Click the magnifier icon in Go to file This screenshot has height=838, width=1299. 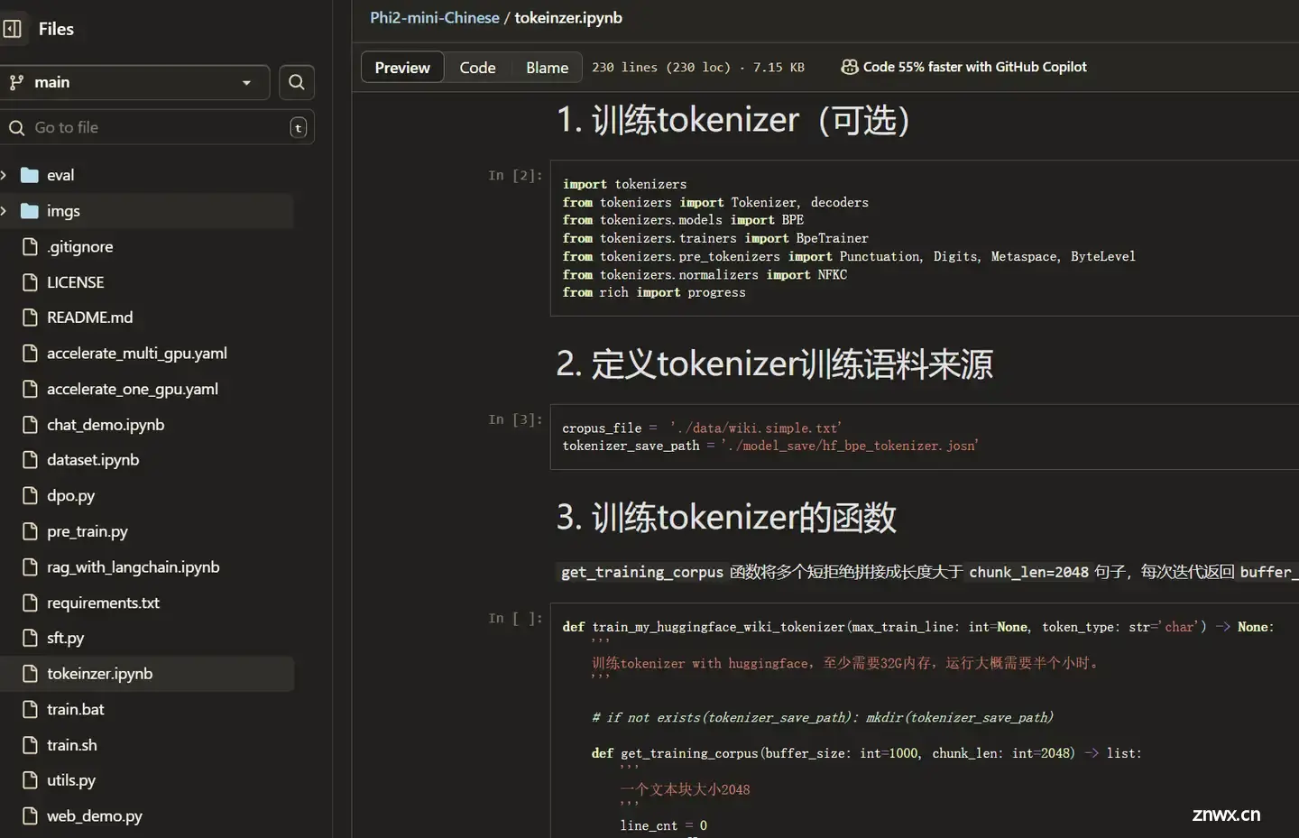coord(16,128)
